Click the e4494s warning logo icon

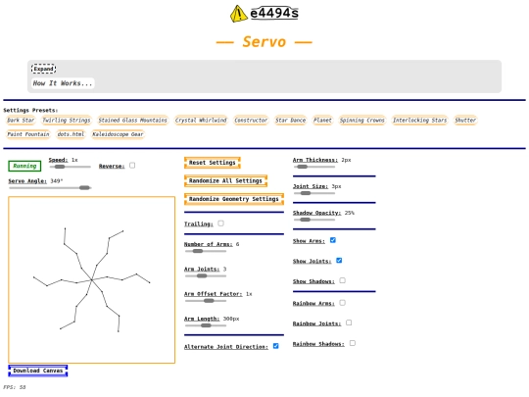coord(238,14)
